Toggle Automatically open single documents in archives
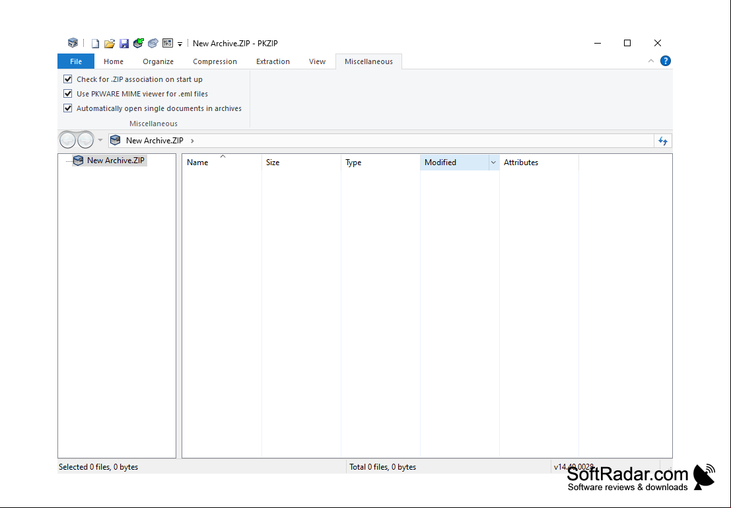The height and width of the screenshot is (508, 731). pyautogui.click(x=67, y=108)
